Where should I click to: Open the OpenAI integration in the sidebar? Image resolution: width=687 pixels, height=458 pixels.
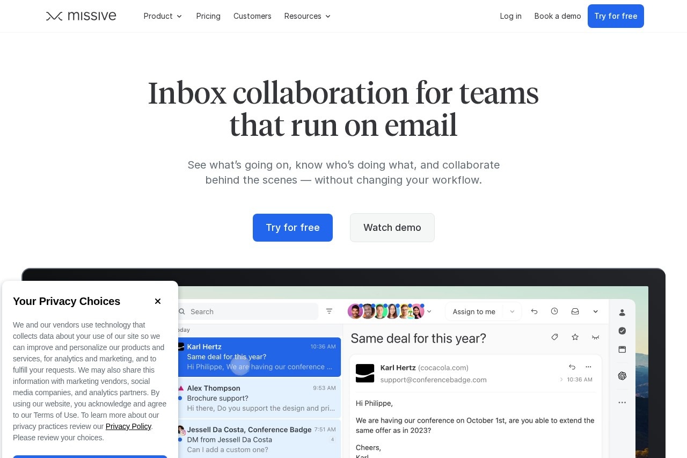pos(622,376)
